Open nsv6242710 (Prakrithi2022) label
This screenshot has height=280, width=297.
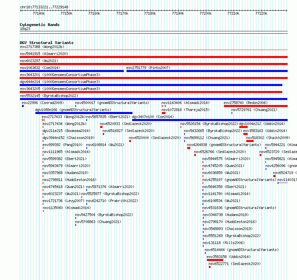112,201
